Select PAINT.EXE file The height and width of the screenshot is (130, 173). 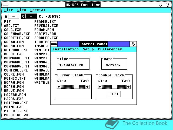point(14,107)
